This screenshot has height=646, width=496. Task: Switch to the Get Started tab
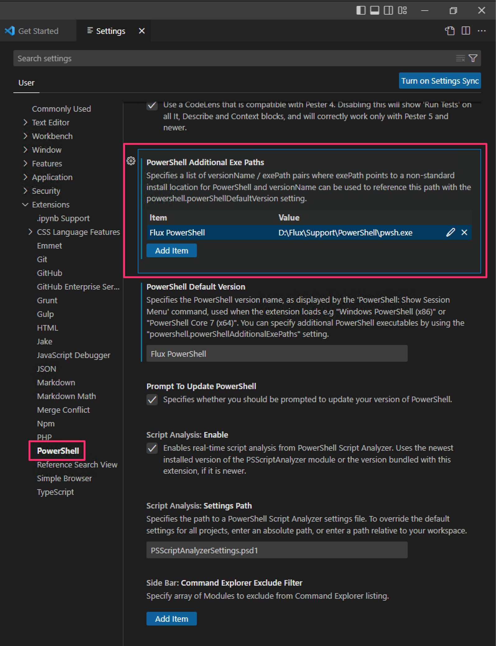point(38,31)
